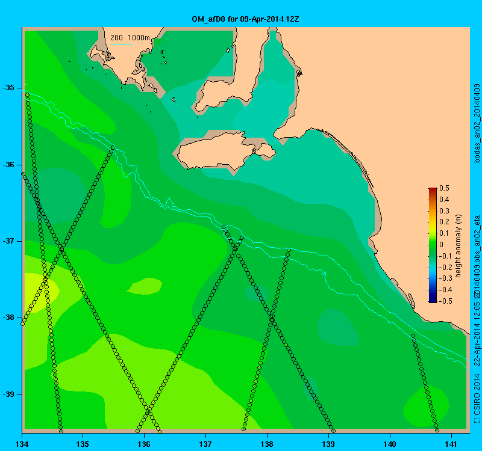Click the 136 longitude axis label
Viewport: 482px width, 451px height.
tap(144, 444)
